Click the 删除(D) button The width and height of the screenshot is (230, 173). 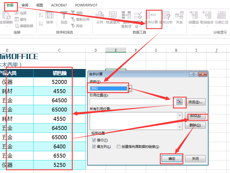click(x=195, y=125)
